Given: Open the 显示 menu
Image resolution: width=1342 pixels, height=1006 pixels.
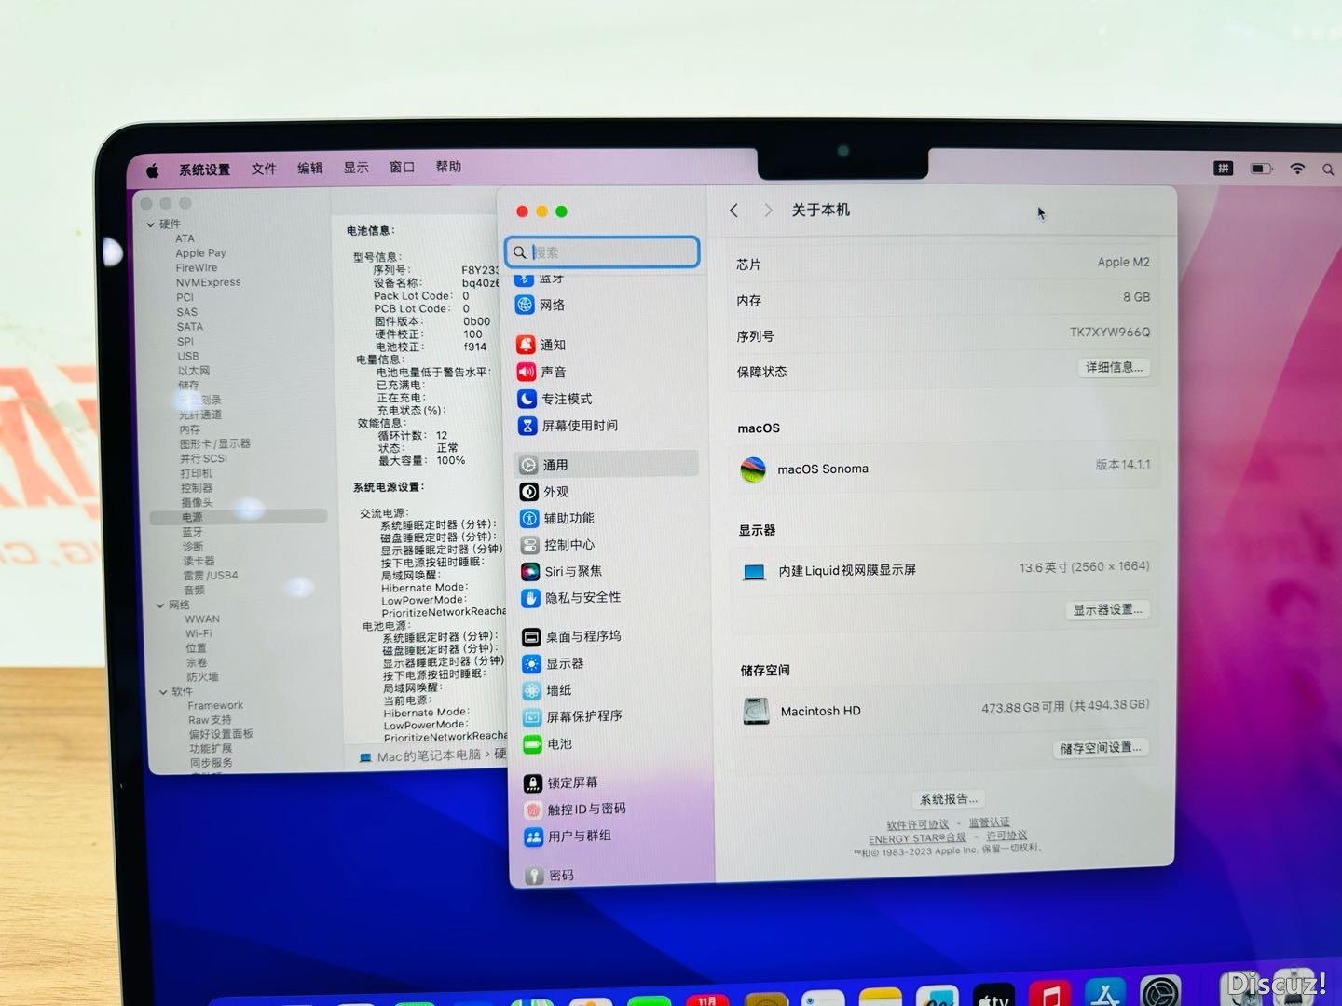Looking at the screenshot, I should (356, 168).
